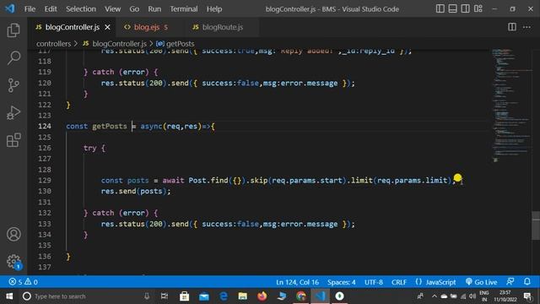Open the Accounts menu icon
This screenshot has height=304, width=540.
pos(13,235)
